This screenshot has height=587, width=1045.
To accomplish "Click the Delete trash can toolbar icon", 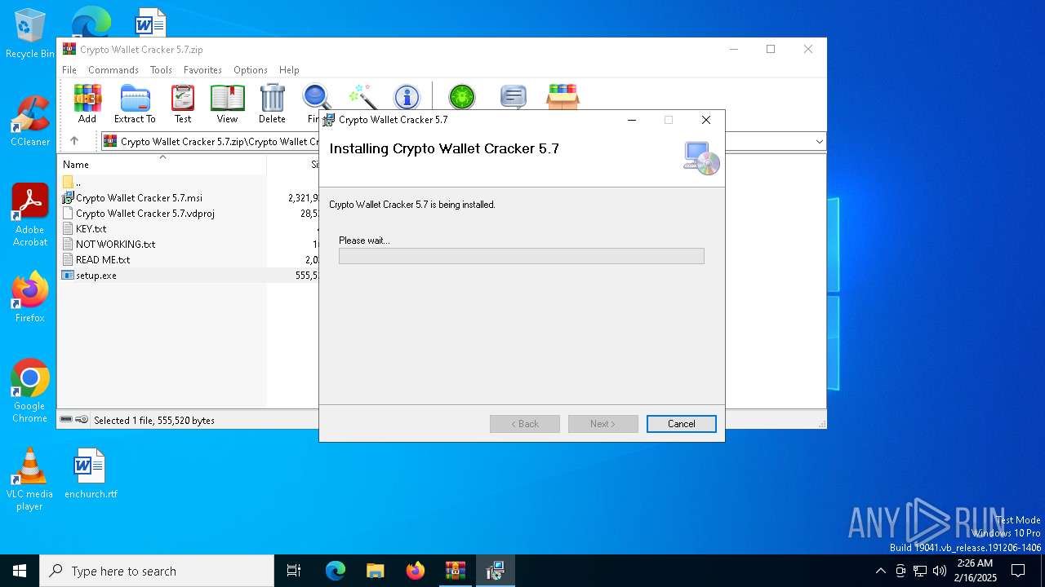I will point(272,104).
